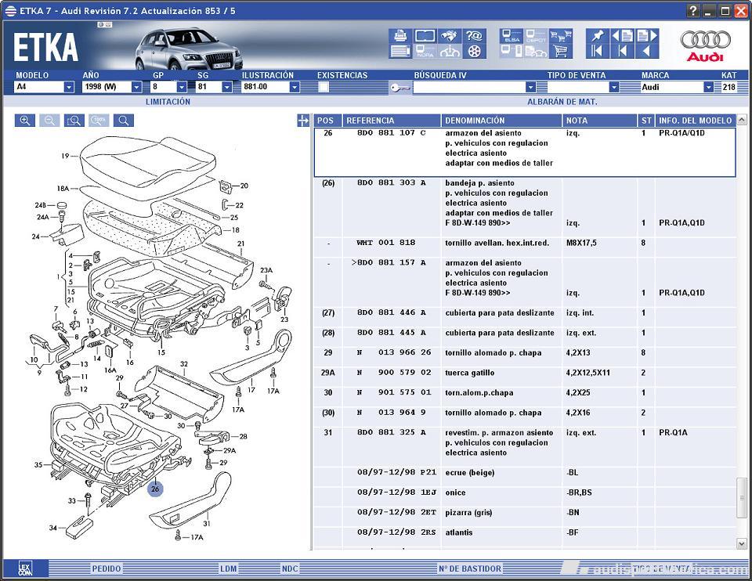This screenshot has height=581, width=752.
Task: Click the parts list scroll down arrow
Action: [742, 543]
